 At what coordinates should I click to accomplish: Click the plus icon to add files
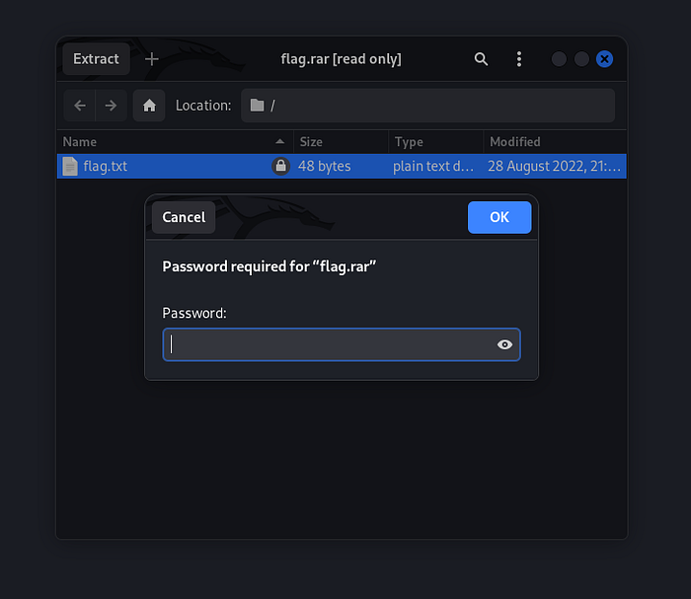click(151, 59)
